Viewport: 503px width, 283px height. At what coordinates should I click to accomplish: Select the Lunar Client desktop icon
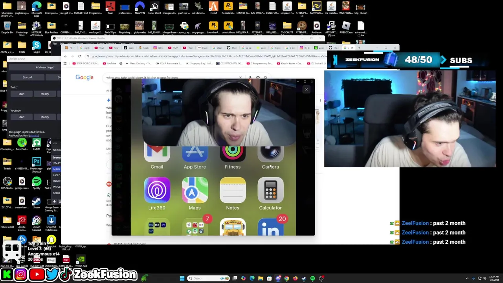tap(154, 8)
